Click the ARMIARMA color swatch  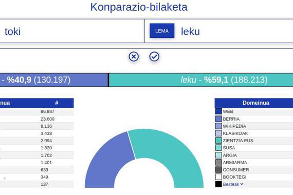coord(218,163)
